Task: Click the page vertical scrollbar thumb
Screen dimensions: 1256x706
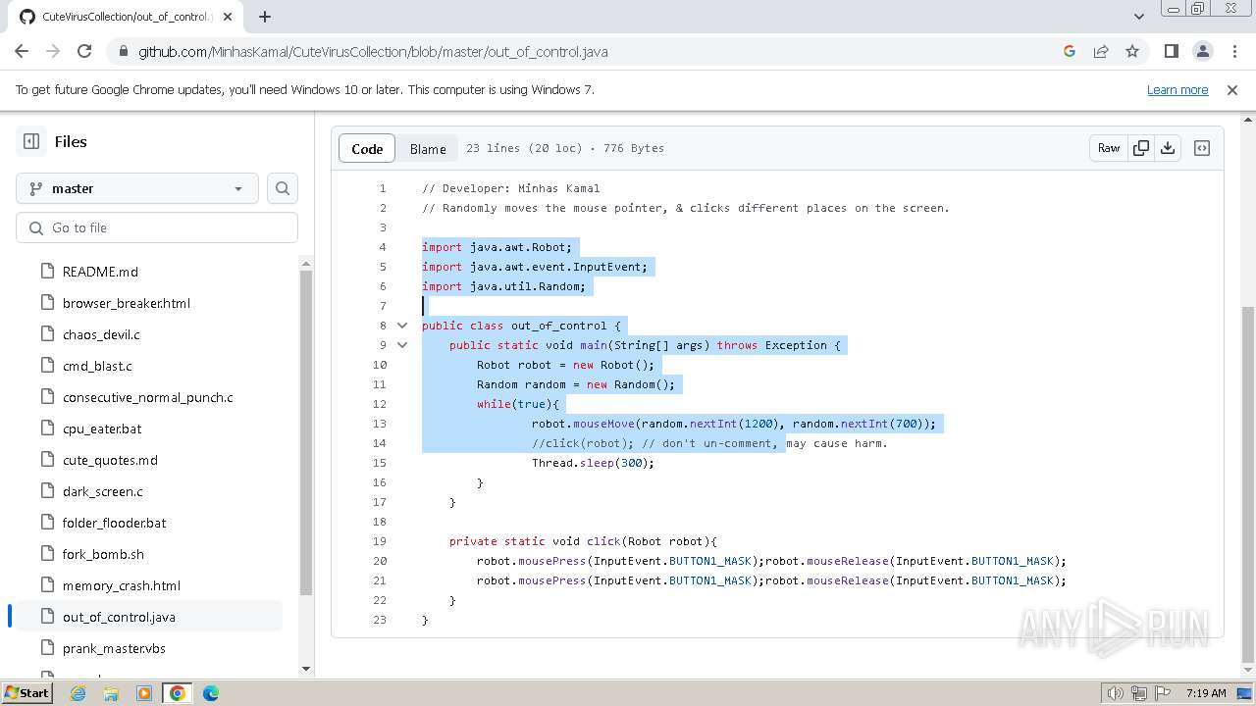Action: coord(1248,484)
